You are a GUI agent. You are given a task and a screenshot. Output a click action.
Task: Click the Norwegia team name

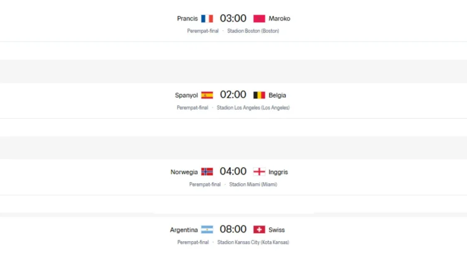[x=184, y=172]
